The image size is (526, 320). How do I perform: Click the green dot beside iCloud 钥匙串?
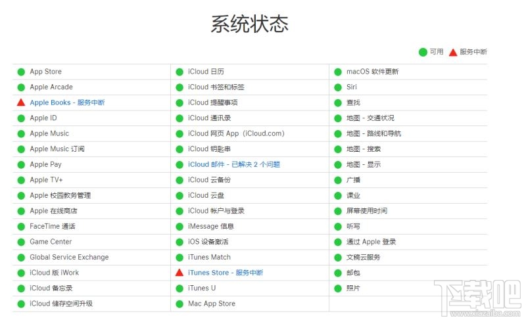click(179, 149)
